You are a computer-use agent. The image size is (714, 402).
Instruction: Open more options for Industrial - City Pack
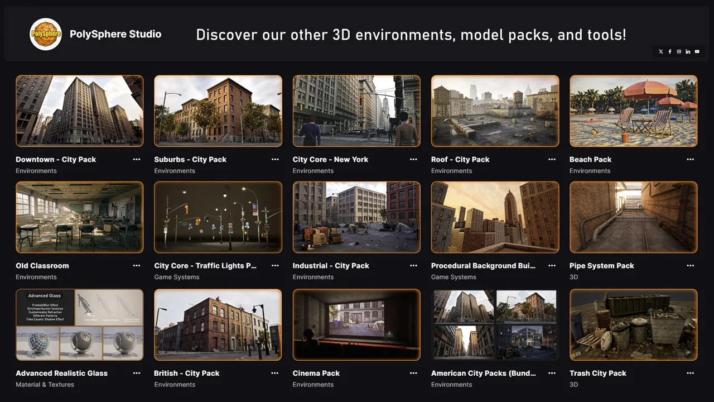point(413,266)
